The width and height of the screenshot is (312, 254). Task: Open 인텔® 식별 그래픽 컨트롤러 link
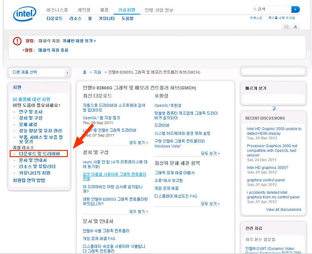[x=106, y=231]
